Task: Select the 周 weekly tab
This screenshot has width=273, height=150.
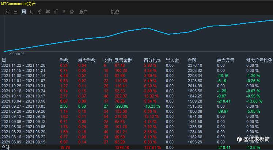Action: pos(23,12)
